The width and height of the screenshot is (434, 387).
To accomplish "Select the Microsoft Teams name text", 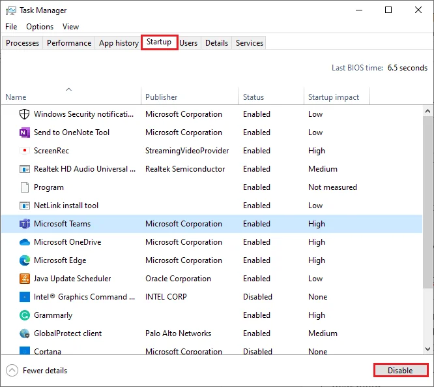I will click(62, 224).
